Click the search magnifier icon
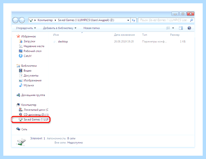The height and width of the screenshot is (159, 206). [x=192, y=20]
